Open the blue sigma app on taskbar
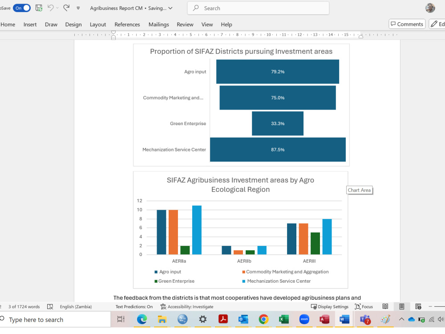Screen dimensions: 445x334 [x=182, y=319]
